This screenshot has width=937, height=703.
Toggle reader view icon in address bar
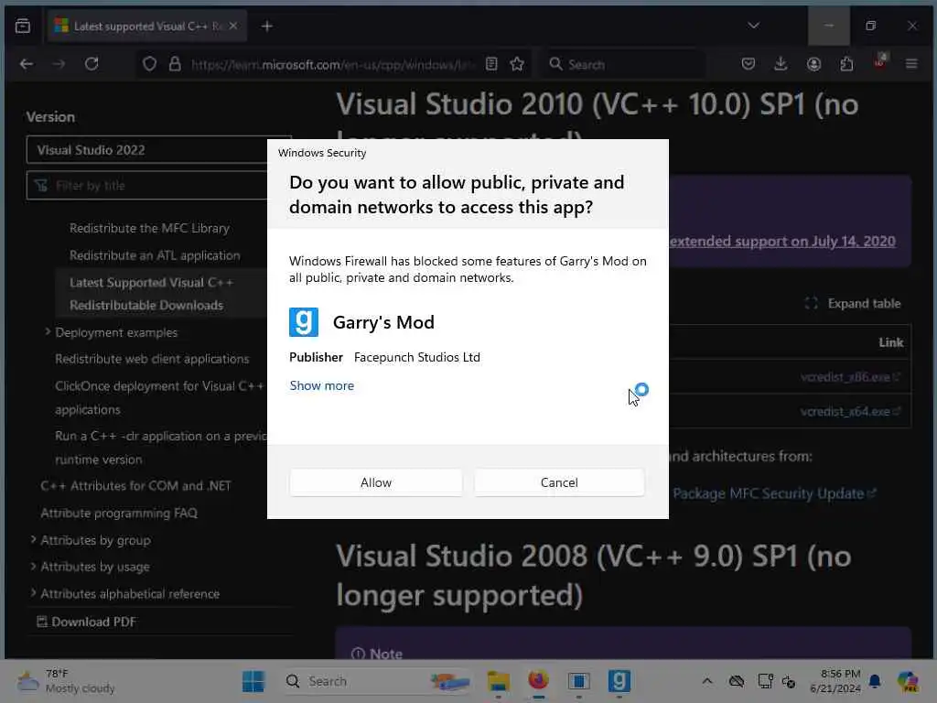pyautogui.click(x=491, y=64)
